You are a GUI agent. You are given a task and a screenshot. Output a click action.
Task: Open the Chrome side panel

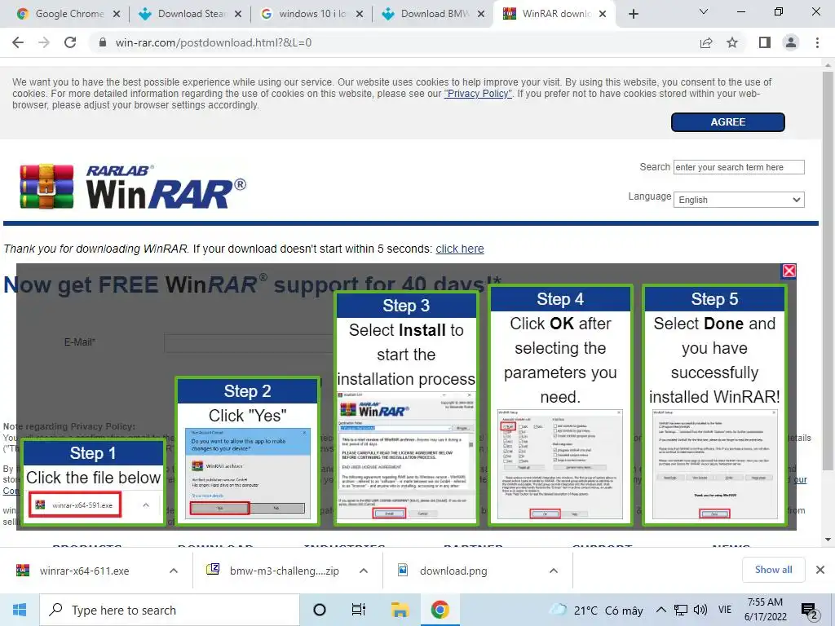765,42
